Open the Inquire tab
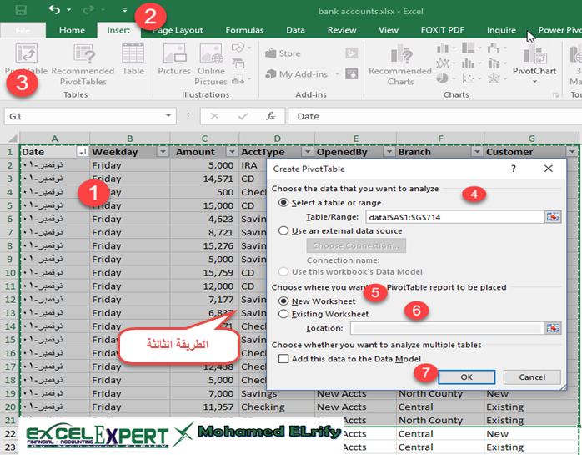The image size is (582, 455). [x=501, y=30]
